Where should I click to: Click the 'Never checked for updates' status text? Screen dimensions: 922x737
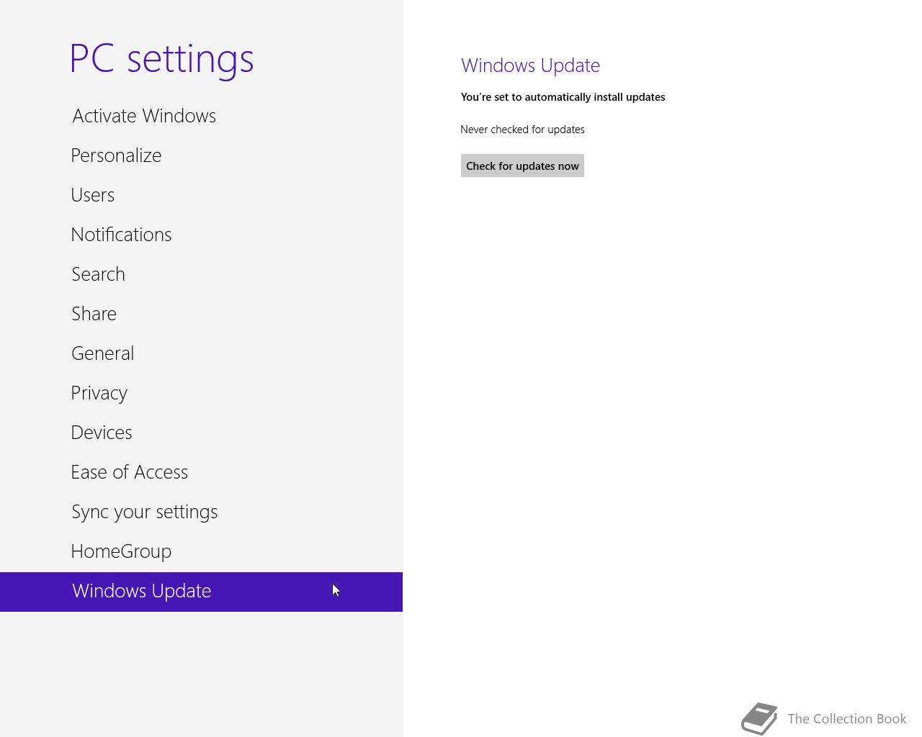pyautogui.click(x=522, y=130)
